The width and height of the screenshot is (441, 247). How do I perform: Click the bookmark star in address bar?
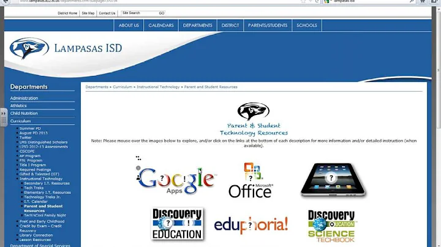coord(303,1)
